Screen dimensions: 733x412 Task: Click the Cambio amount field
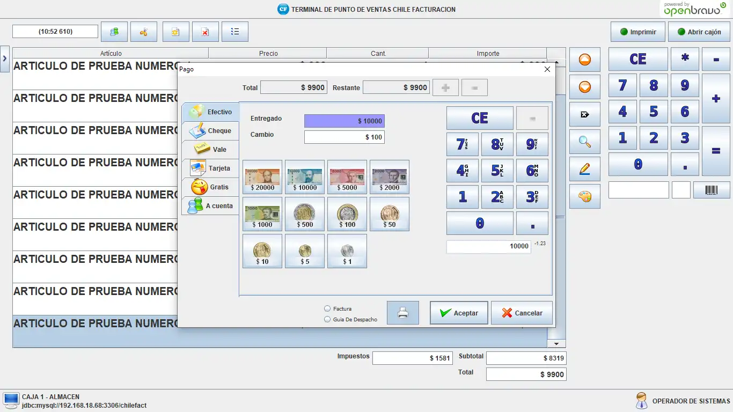click(x=344, y=137)
